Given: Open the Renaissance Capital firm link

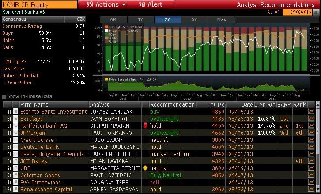Looking at the screenshot, I should coord(46,190).
